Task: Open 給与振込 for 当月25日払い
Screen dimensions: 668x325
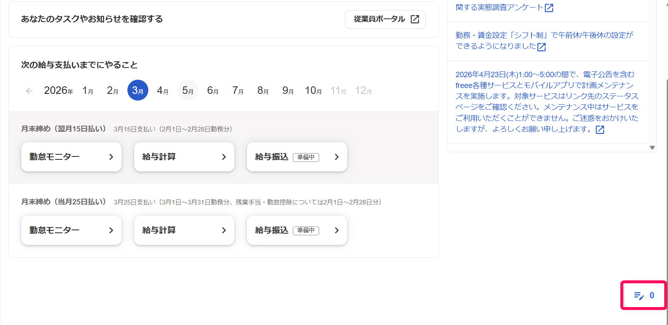Action: [x=297, y=230]
